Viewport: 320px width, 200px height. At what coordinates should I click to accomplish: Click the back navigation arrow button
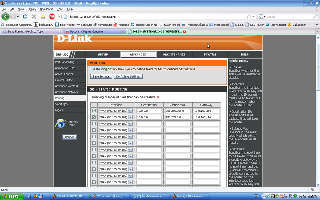click(5, 17)
